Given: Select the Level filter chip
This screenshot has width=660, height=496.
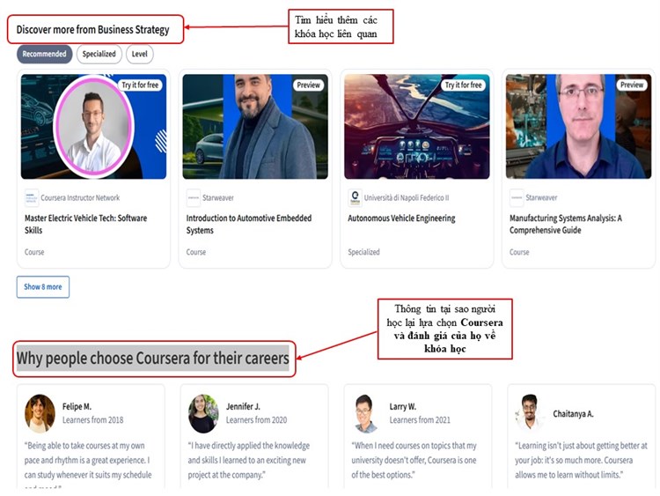Looking at the screenshot, I should tap(139, 54).
